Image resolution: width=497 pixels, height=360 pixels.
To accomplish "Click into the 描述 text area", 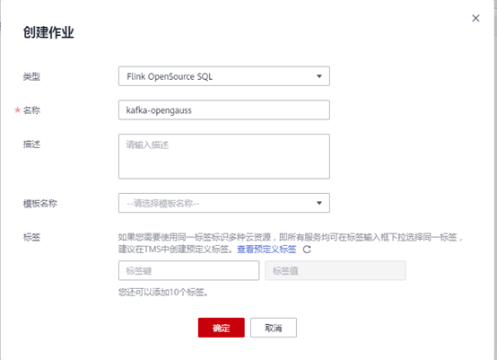I will point(224,156).
